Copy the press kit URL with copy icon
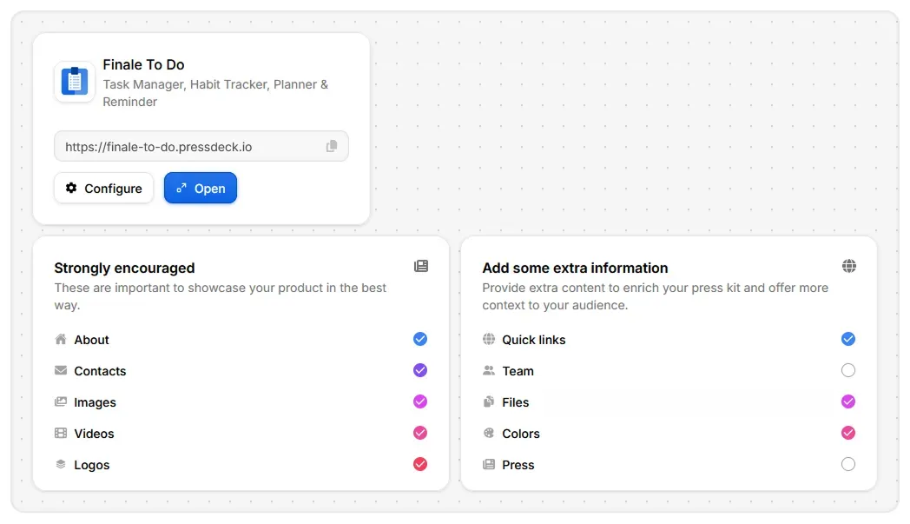910x524 pixels. [x=332, y=146]
